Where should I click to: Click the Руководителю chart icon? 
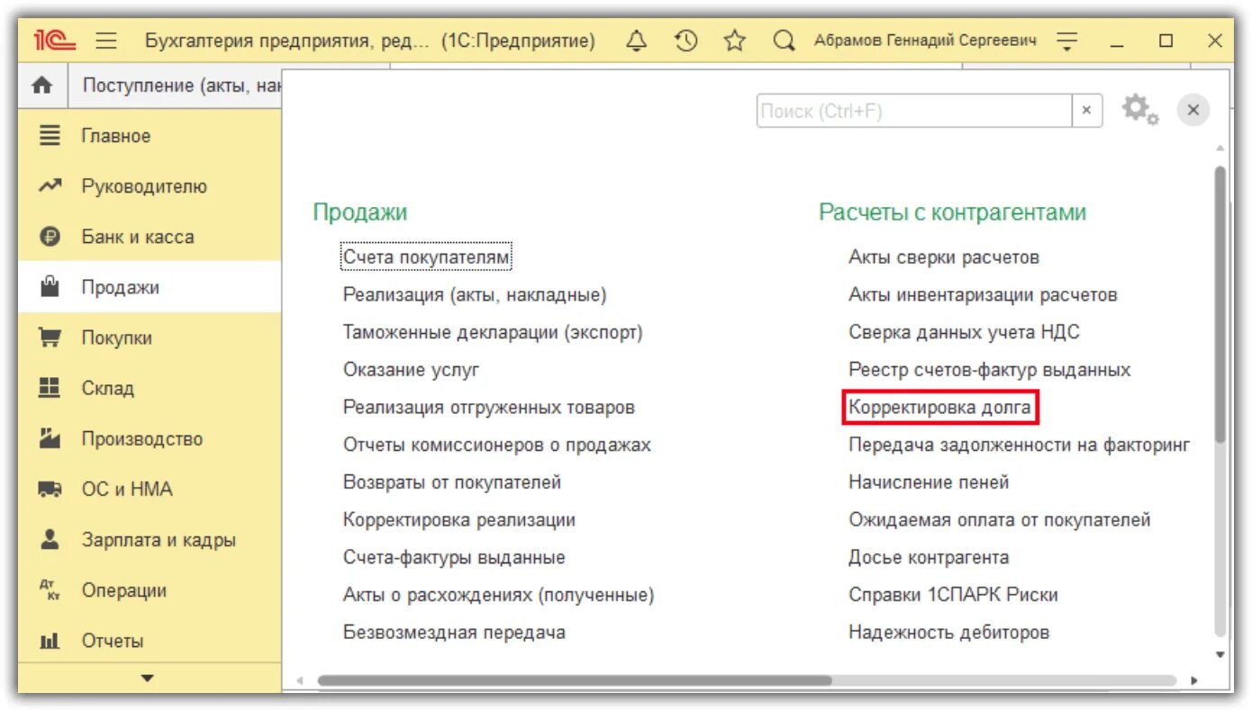pyautogui.click(x=50, y=186)
